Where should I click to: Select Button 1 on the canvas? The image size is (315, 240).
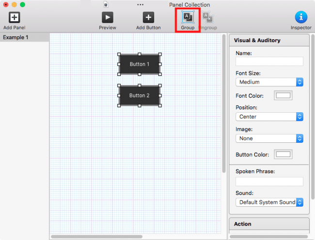[x=140, y=64]
